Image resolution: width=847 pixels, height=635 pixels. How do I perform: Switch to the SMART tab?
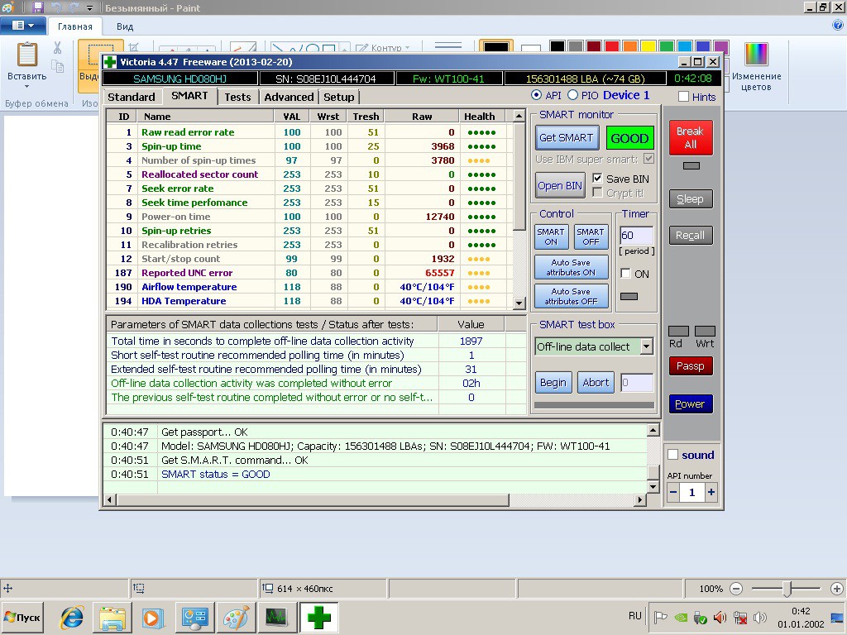click(189, 96)
